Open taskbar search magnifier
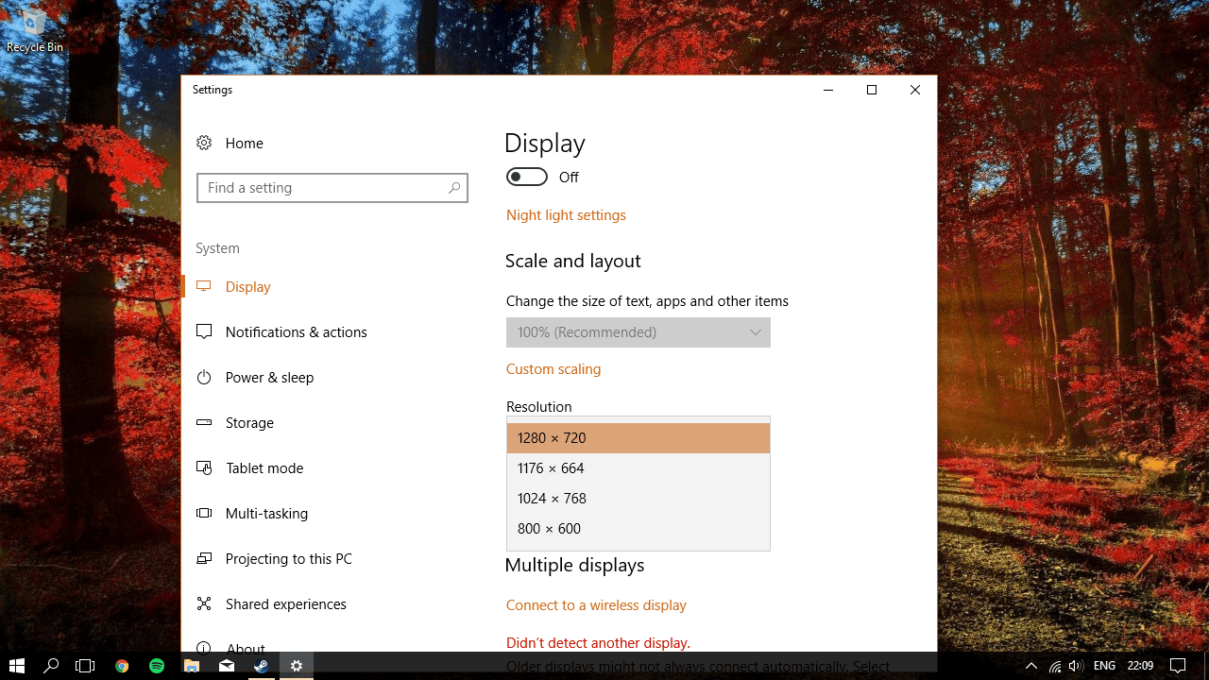This screenshot has height=680, width=1209. click(x=51, y=666)
